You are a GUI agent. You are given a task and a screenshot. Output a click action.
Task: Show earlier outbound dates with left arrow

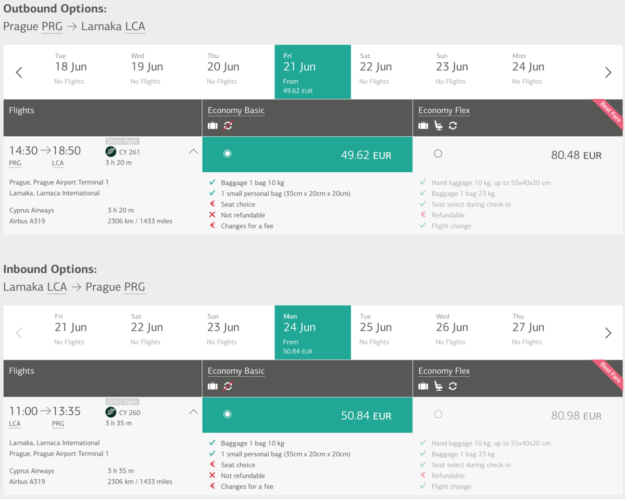tap(19, 72)
